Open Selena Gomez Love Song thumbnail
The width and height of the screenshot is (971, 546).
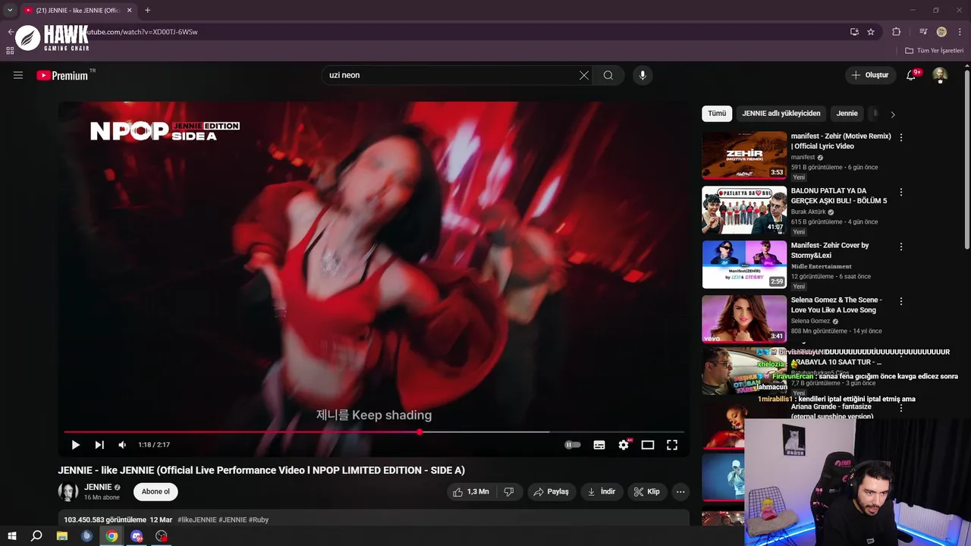point(744,319)
